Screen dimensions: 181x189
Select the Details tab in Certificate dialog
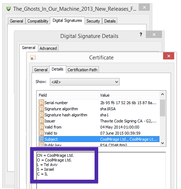coord(57,69)
